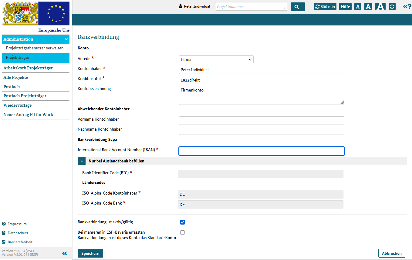Click the Abbrechen button
This screenshot has width=412, height=260.
click(392, 253)
